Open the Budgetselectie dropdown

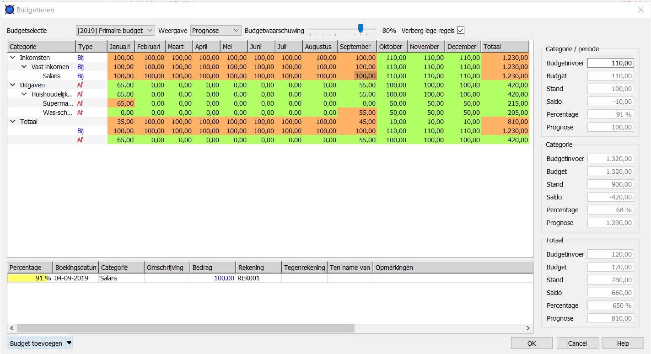(115, 31)
